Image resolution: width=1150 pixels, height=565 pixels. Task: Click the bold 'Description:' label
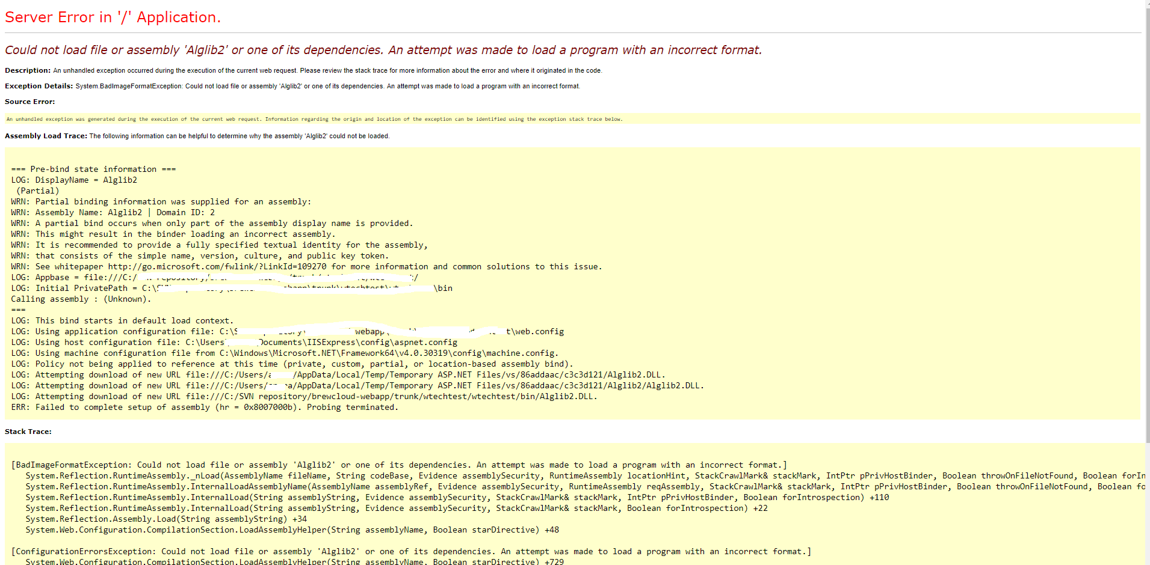28,70
